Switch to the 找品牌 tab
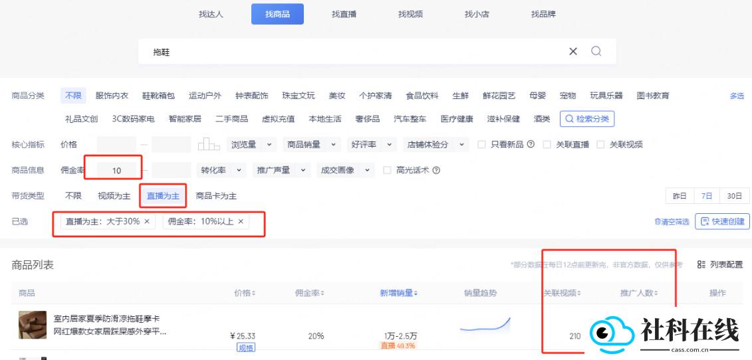752x360 pixels. coord(543,14)
